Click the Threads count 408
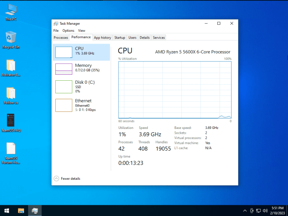 pyautogui.click(x=143, y=149)
